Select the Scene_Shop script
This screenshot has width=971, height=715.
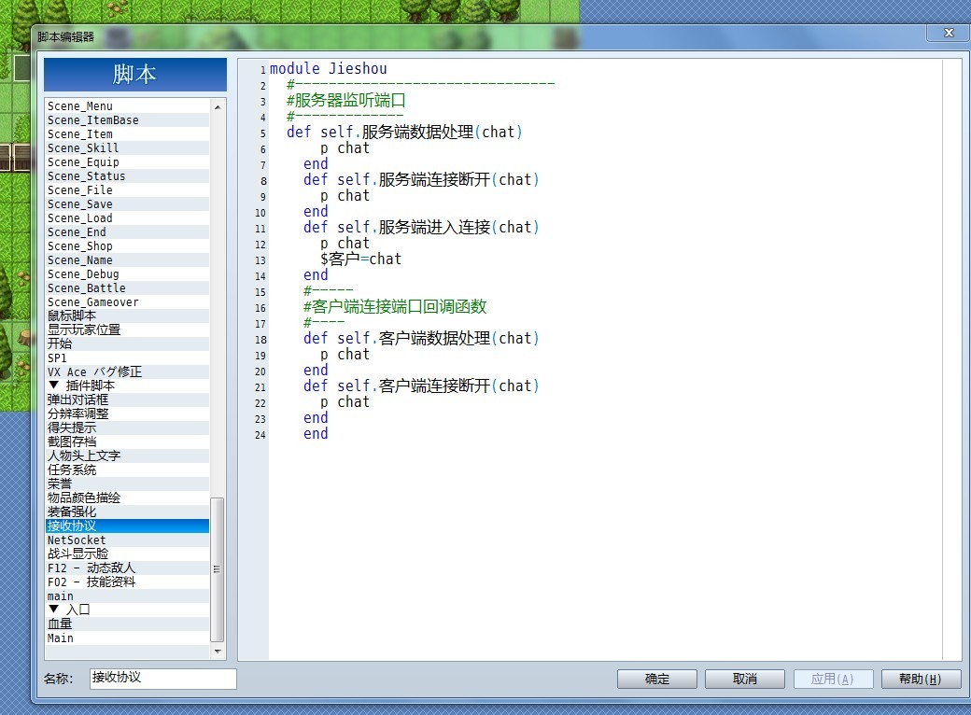tap(128, 246)
